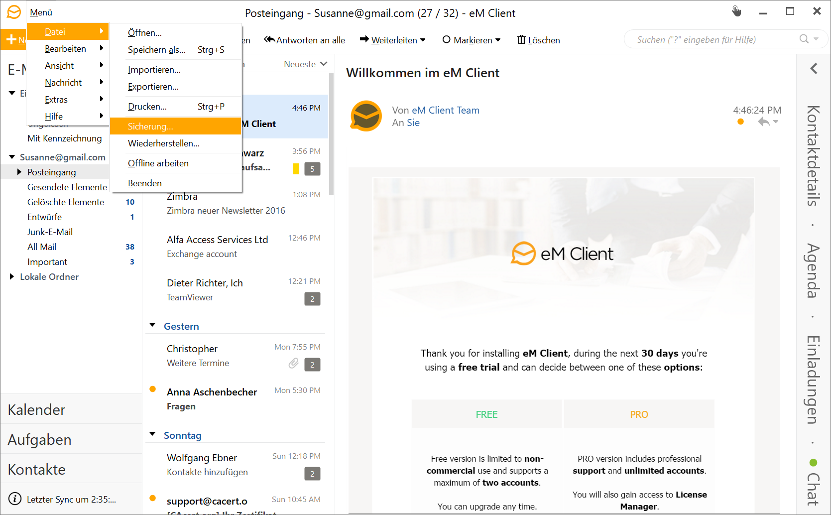Screen dimensions: 831x515
Task: Open the Extras submenu
Action: coord(67,99)
